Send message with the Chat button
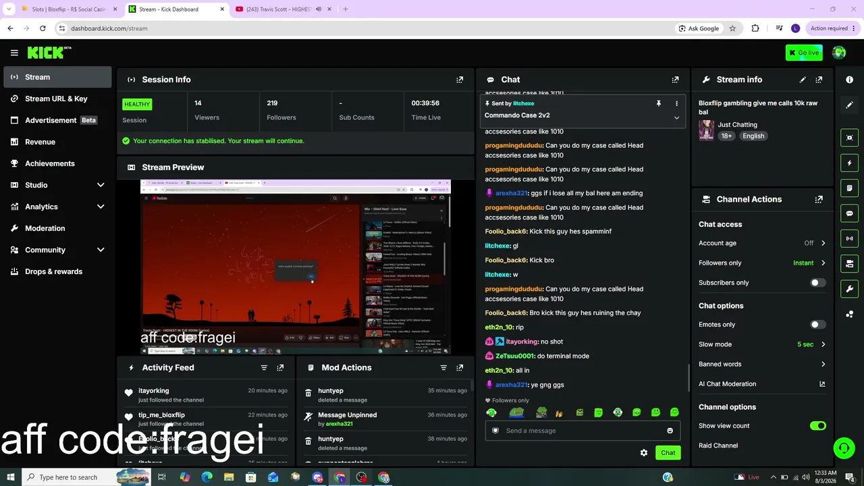 pos(668,453)
